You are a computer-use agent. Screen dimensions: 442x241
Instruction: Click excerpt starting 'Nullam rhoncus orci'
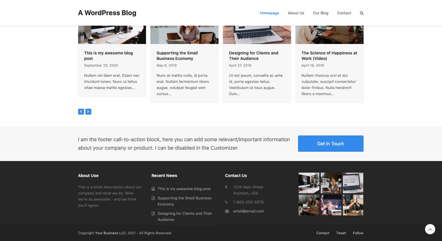pos(328,84)
